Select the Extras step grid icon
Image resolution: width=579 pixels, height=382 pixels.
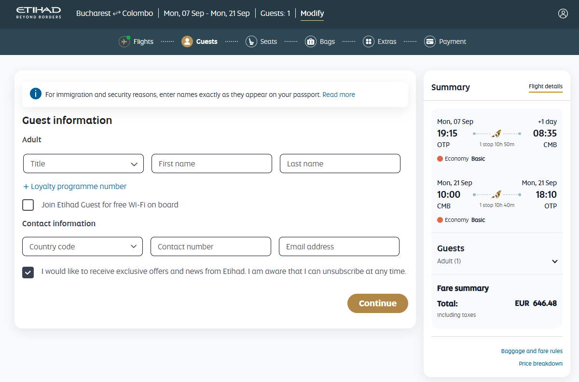369,41
